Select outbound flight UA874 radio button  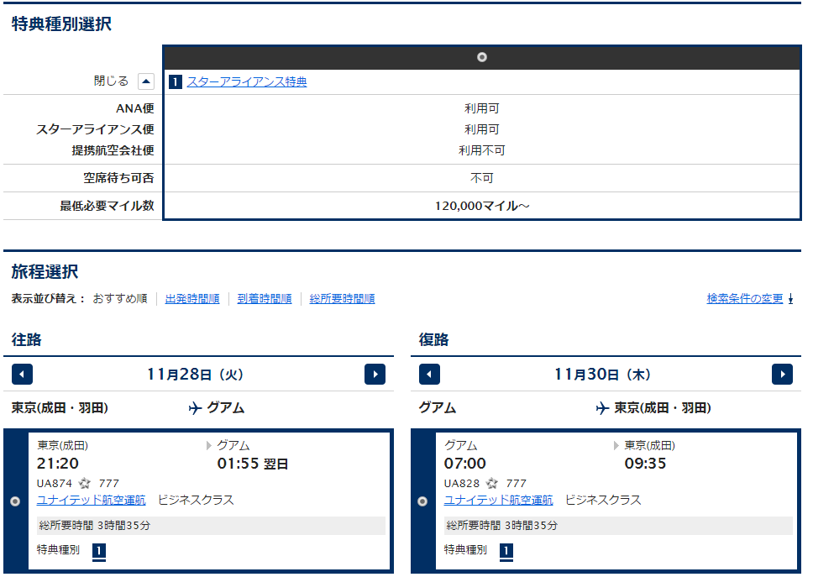[x=16, y=501]
